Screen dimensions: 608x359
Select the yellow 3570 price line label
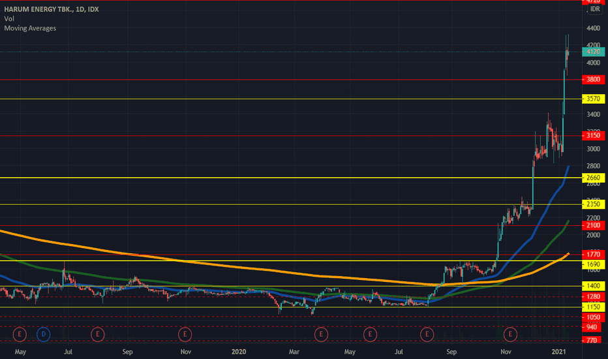(593, 99)
